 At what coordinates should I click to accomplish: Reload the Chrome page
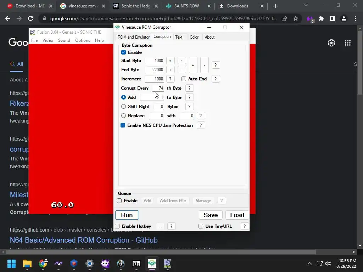coord(30,18)
